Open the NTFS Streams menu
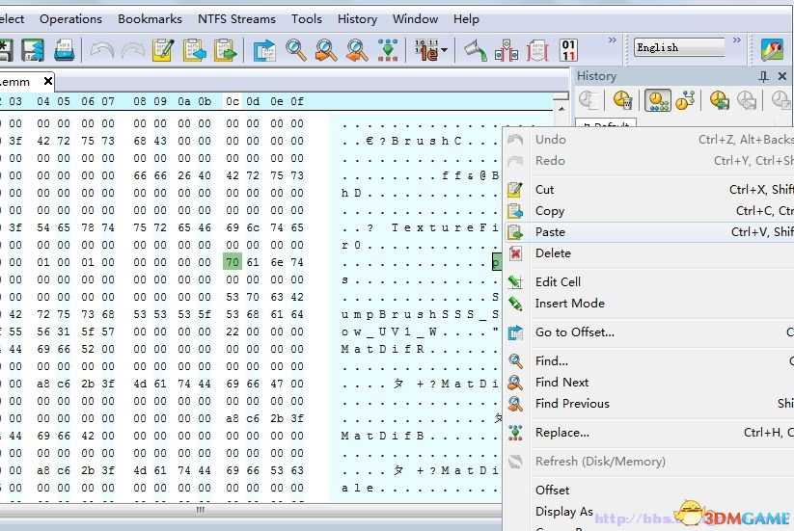Screen dimensions: 794x531 [x=236, y=18]
